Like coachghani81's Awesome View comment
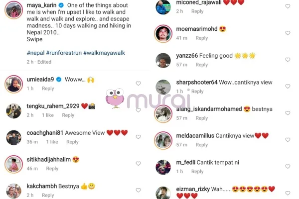 click(138, 137)
